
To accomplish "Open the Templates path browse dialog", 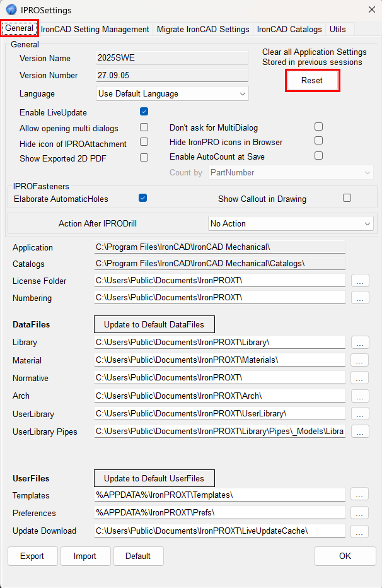I will (x=359, y=495).
